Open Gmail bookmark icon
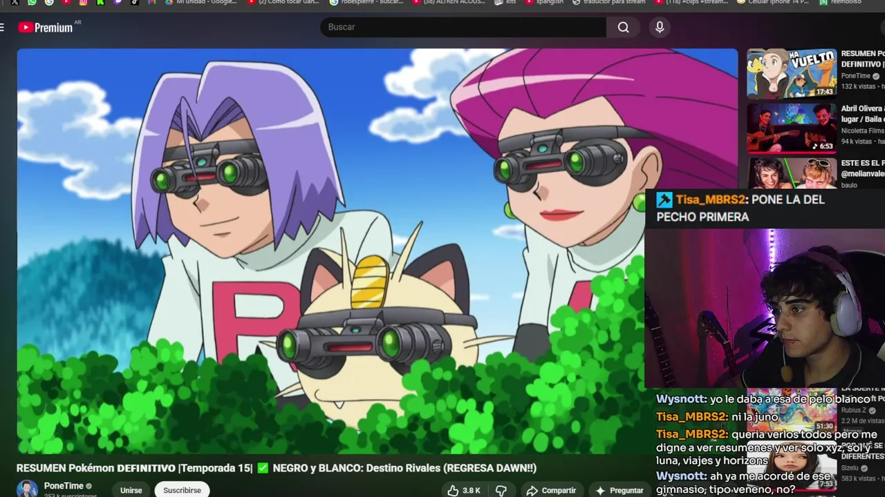Screen dimensions: 885x497 pos(151,2)
